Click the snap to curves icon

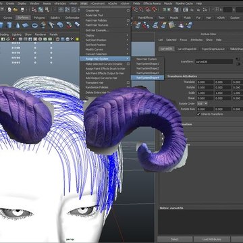pyautogui.click(x=67, y=9)
